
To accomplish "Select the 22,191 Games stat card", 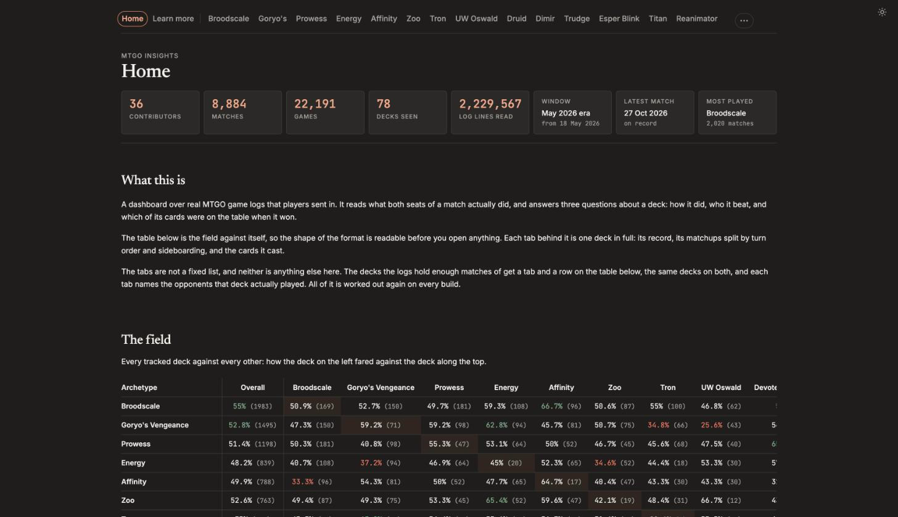I will point(325,112).
